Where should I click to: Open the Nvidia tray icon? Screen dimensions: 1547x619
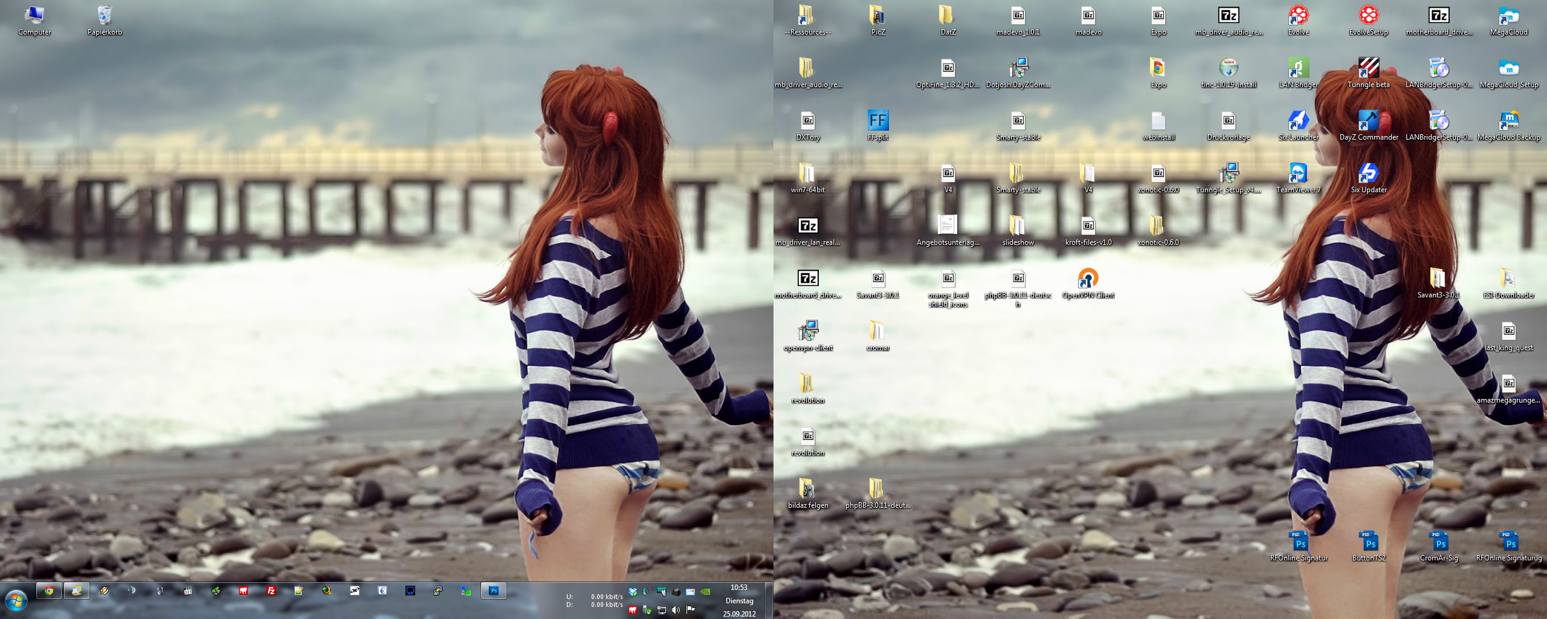point(705,592)
